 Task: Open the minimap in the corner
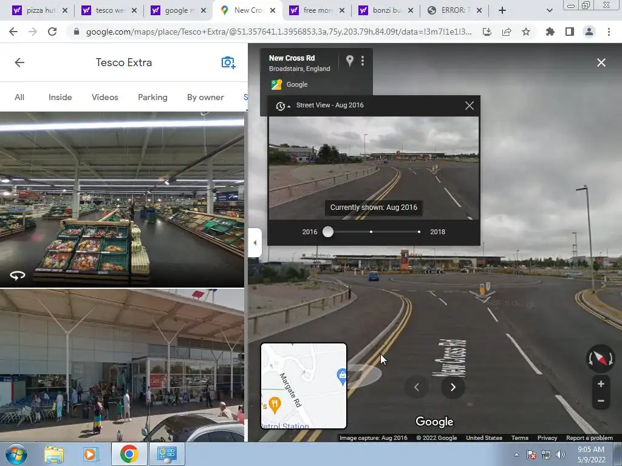click(x=304, y=386)
